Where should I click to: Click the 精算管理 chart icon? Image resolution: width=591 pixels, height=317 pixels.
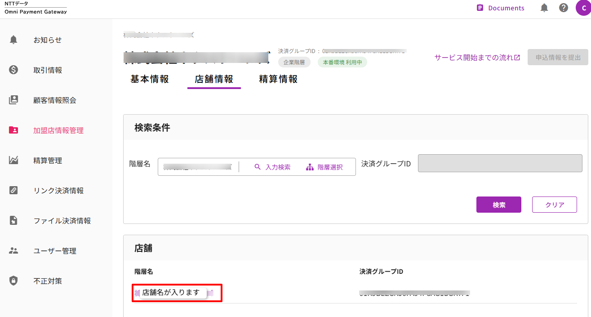[13, 161]
